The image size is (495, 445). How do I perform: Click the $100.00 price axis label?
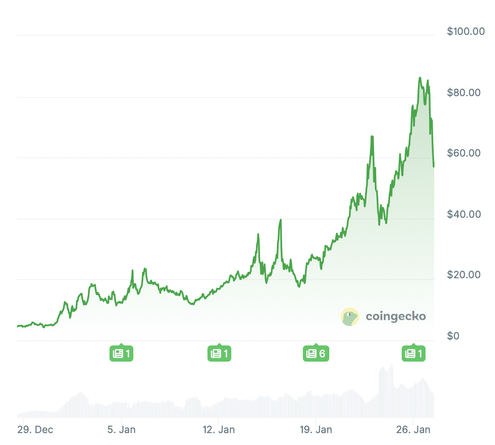click(x=466, y=31)
